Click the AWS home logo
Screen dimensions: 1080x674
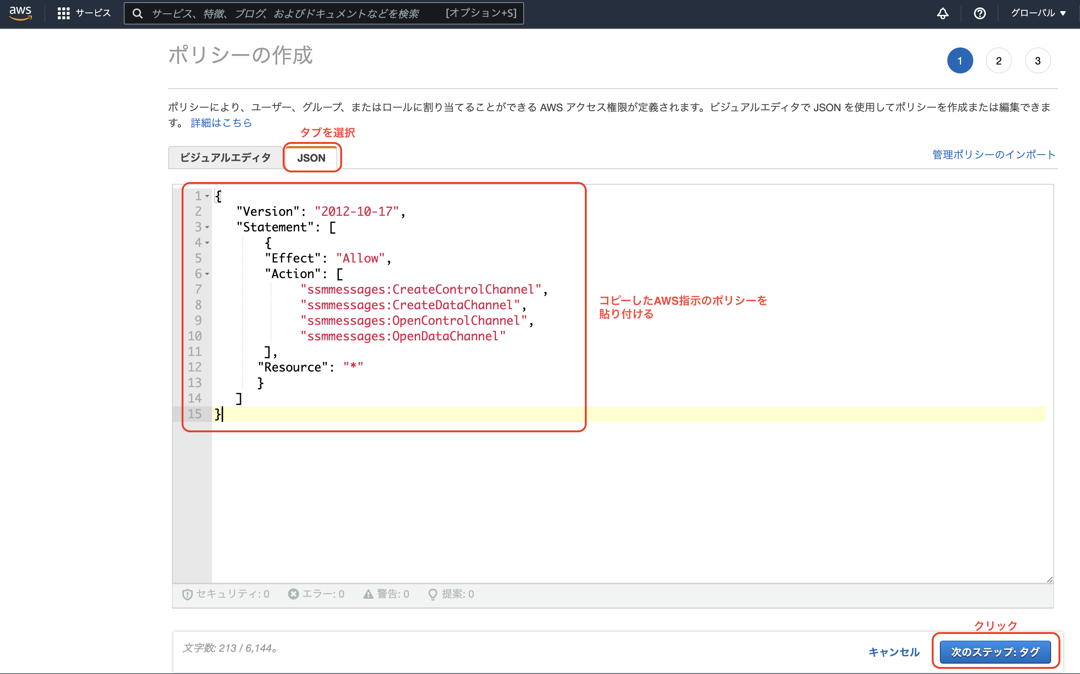coord(20,13)
